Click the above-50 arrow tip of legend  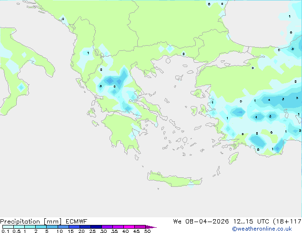click(151, 227)
